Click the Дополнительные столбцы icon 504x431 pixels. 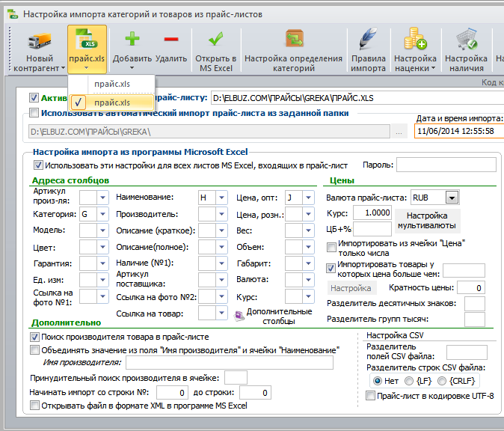click(239, 317)
